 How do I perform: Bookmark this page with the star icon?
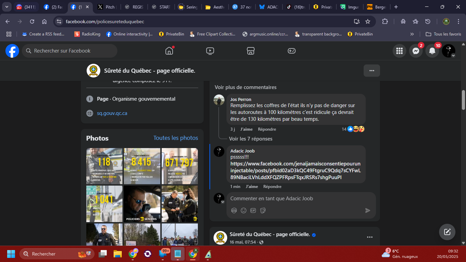368,21
